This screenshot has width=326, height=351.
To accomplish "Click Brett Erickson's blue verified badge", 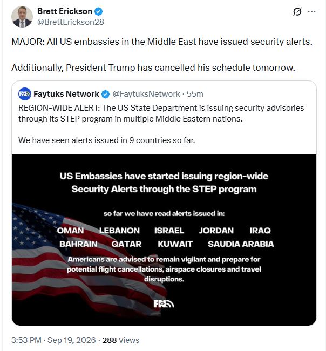I will pos(98,11).
